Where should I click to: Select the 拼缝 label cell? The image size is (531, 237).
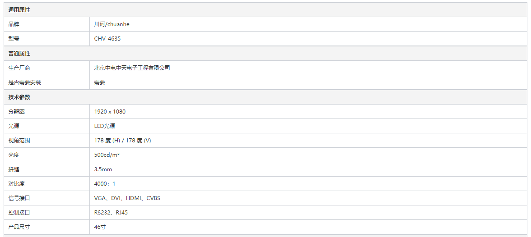click(x=47, y=169)
